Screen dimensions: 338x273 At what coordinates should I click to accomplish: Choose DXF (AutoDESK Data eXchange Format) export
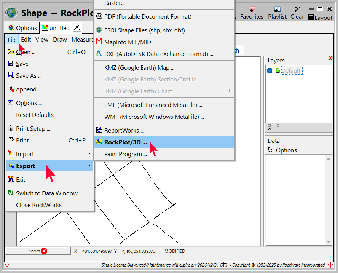tap(158, 54)
